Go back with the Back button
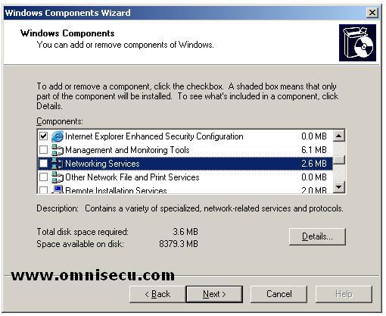This screenshot has width=386, height=316. click(x=157, y=294)
